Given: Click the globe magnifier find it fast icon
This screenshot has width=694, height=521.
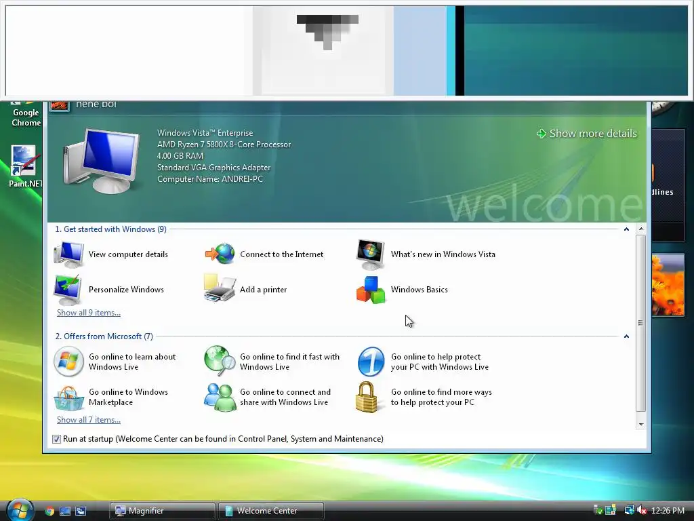Looking at the screenshot, I should pos(220,361).
